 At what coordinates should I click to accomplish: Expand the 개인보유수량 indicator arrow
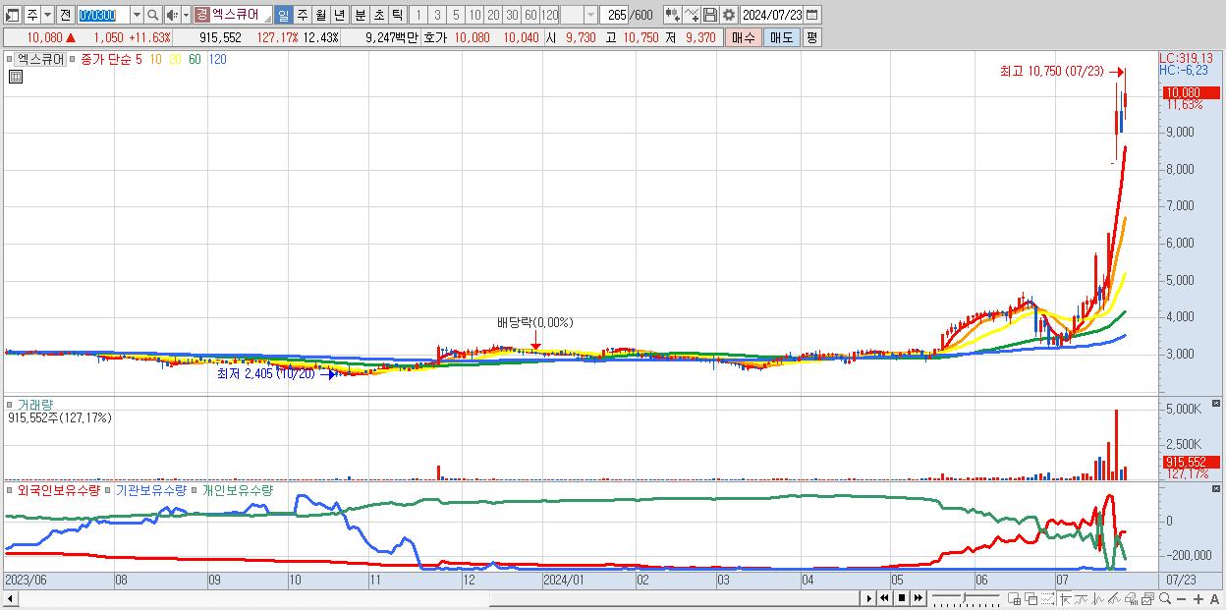(x=195, y=490)
